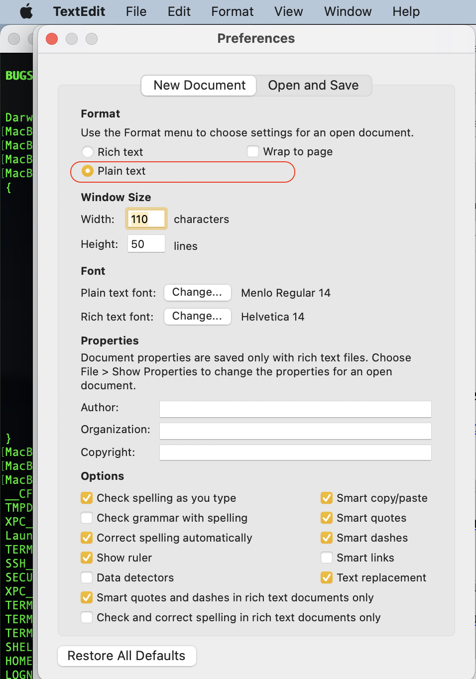The width and height of the screenshot is (476, 679).
Task: Disable Text replacement
Action: coord(326,577)
